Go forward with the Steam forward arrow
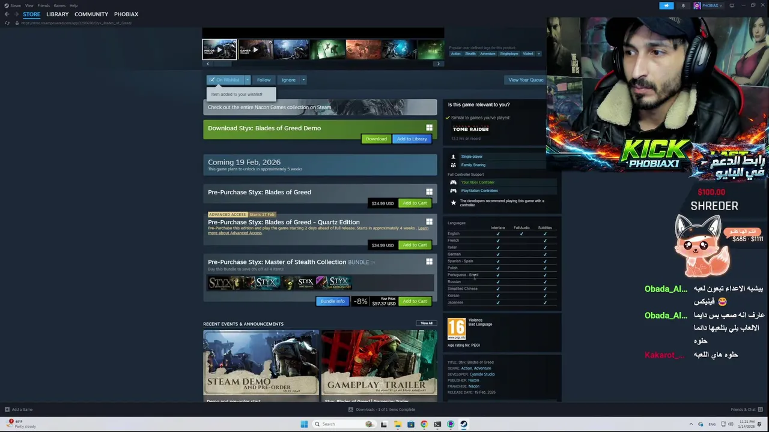769x432 pixels. [16, 14]
